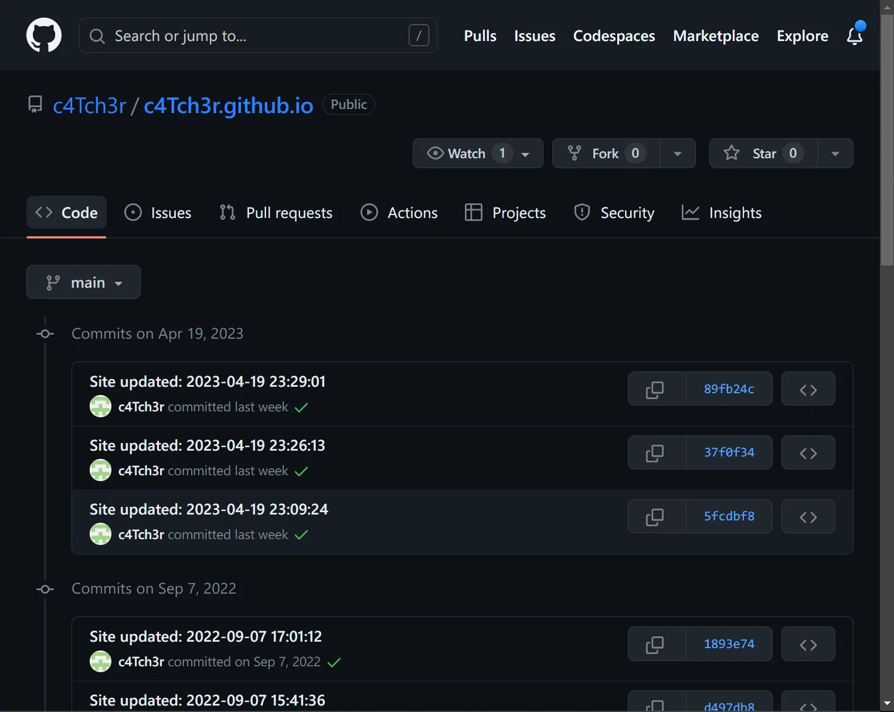
Task: Open the Insights tab
Action: click(722, 213)
